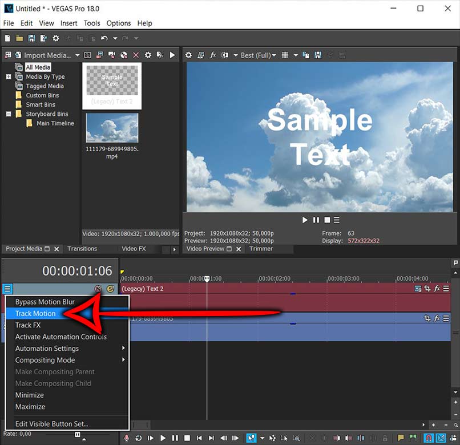Screen dimensions: 460x445
Task: Open the Options menu
Action: point(119,23)
